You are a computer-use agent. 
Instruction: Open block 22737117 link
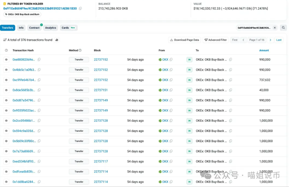(101, 161)
